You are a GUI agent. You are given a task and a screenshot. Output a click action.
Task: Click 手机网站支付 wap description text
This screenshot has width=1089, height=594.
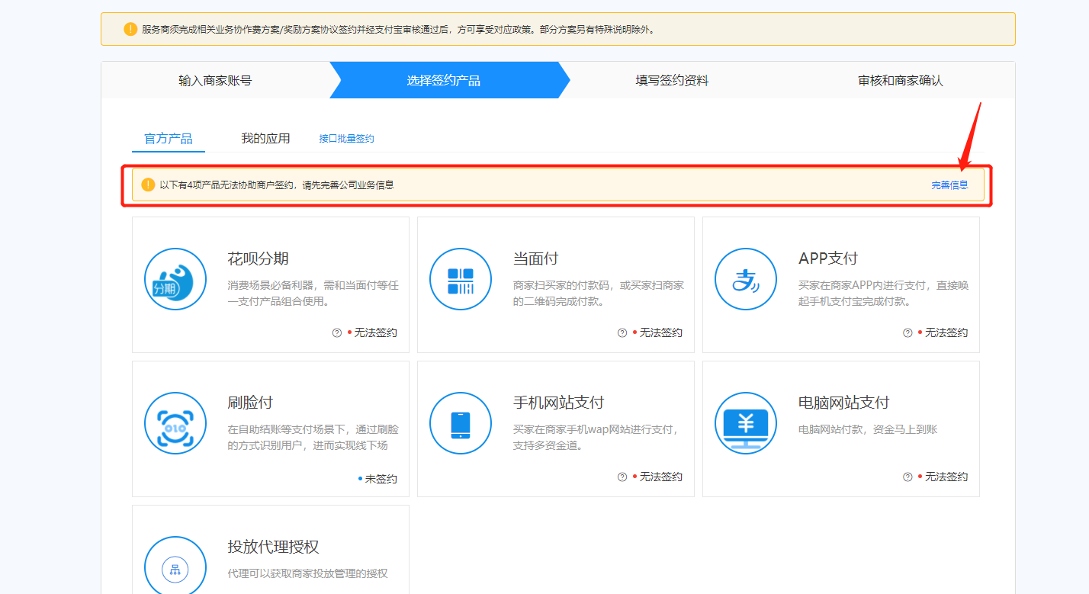596,438
